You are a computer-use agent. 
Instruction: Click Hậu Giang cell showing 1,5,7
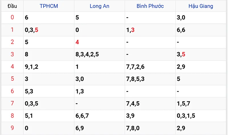201,104
